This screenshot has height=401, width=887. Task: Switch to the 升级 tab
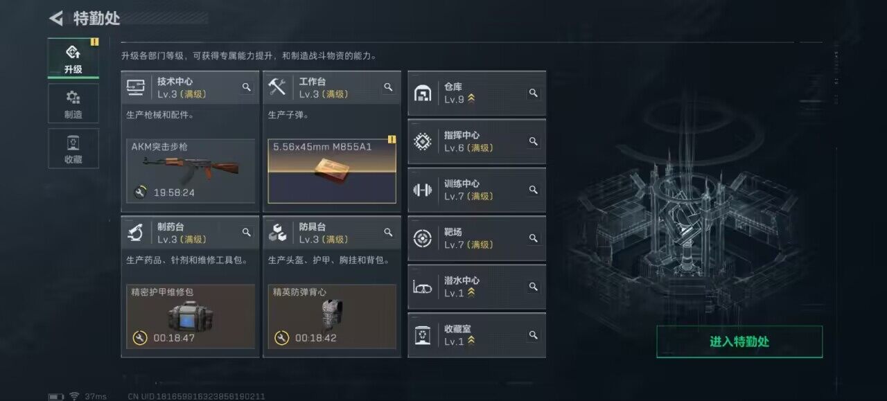coord(73,58)
